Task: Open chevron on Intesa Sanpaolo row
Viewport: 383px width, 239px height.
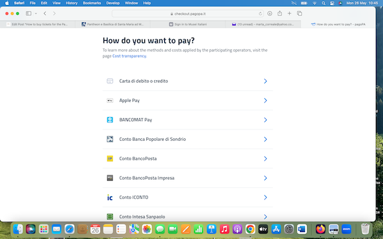Action: coord(266,217)
